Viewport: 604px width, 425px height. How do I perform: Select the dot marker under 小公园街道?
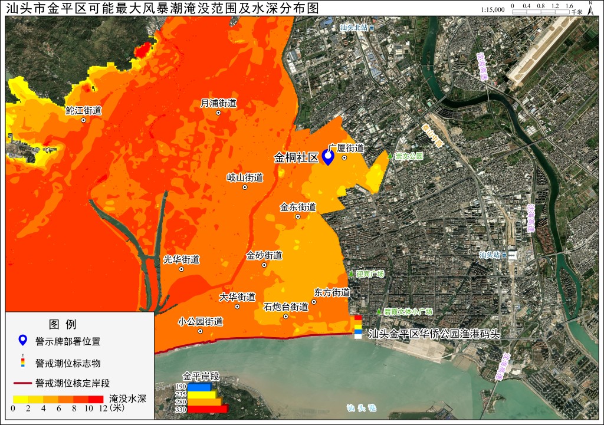click(x=201, y=331)
